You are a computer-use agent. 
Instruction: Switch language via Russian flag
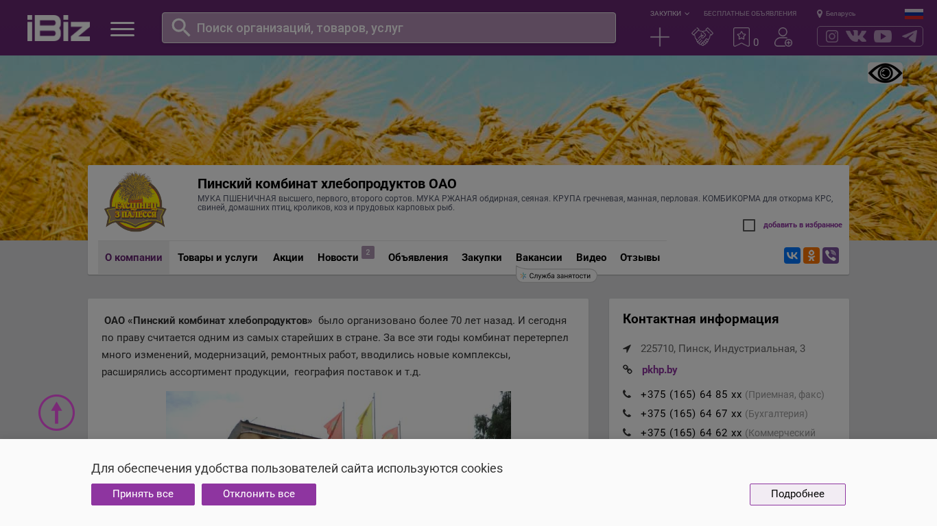(x=914, y=14)
